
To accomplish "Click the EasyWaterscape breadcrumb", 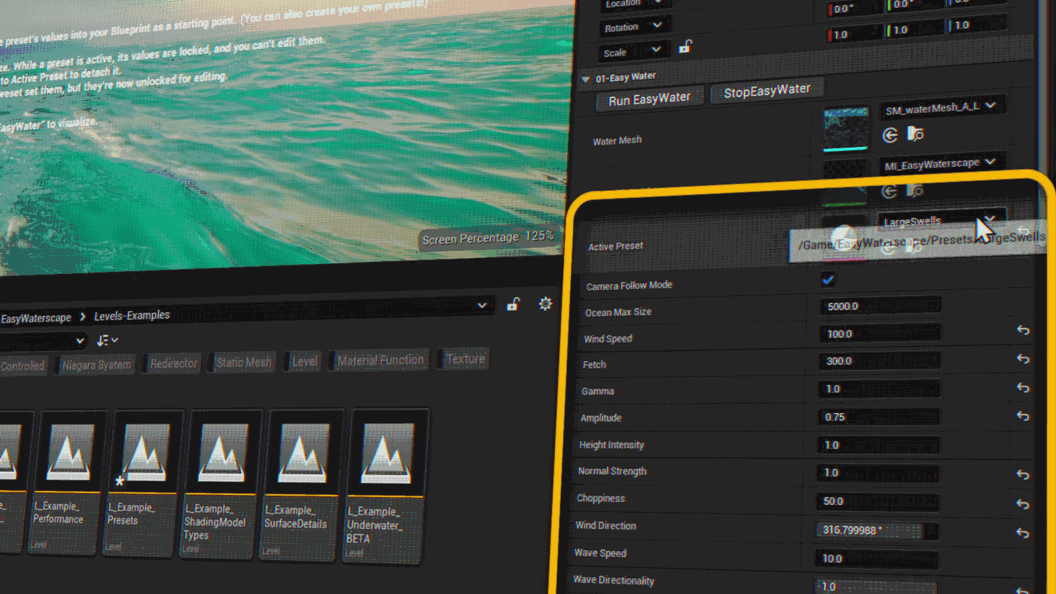I will coord(36,318).
